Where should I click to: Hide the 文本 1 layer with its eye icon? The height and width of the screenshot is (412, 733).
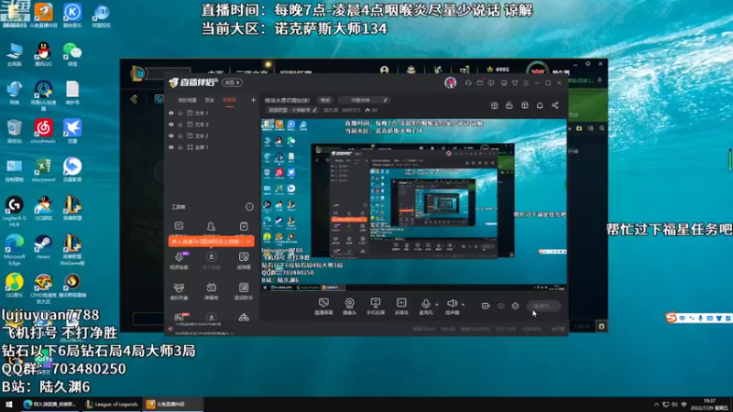[171, 113]
